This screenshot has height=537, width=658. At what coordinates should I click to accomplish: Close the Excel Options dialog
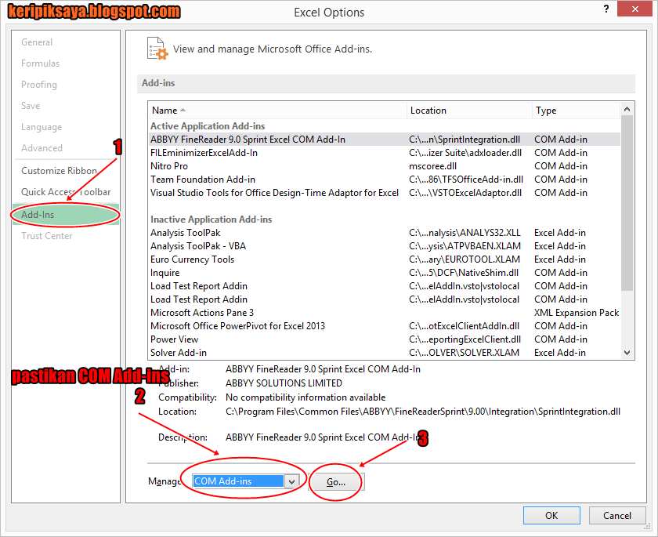[x=635, y=9]
